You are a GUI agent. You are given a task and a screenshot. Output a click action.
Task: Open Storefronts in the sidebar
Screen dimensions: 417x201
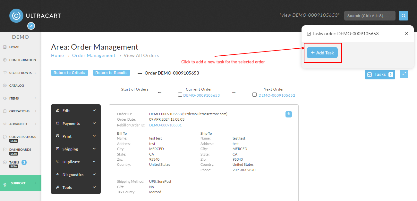21,73
